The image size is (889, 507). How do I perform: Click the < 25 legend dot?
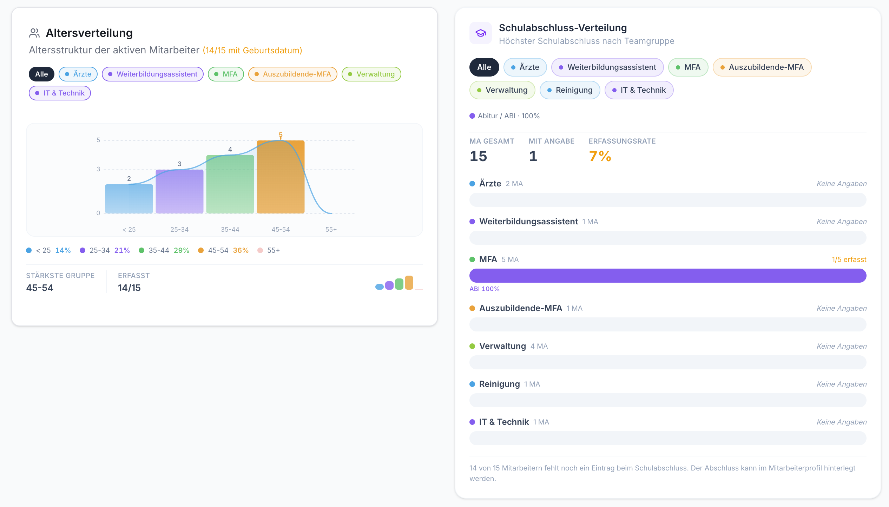tap(29, 250)
